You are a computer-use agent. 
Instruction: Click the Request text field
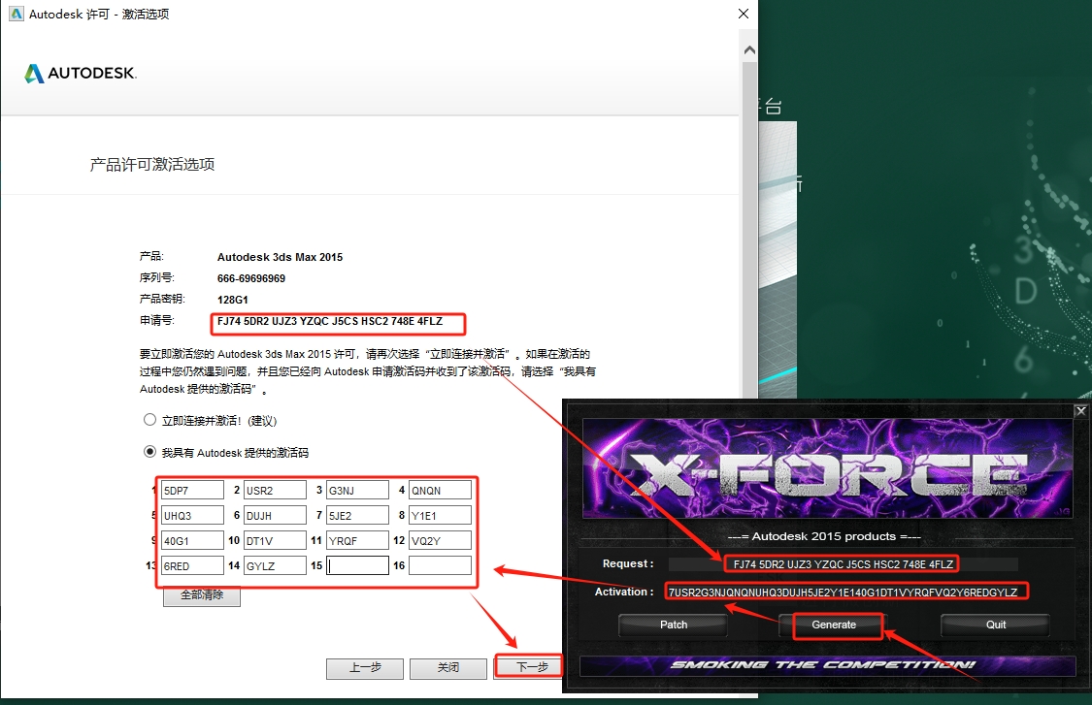coord(842,563)
